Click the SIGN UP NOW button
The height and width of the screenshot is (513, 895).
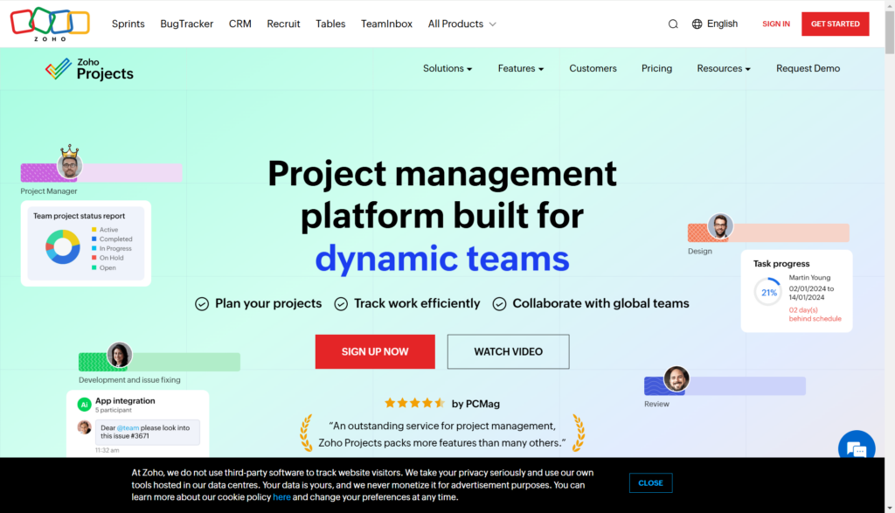(375, 351)
